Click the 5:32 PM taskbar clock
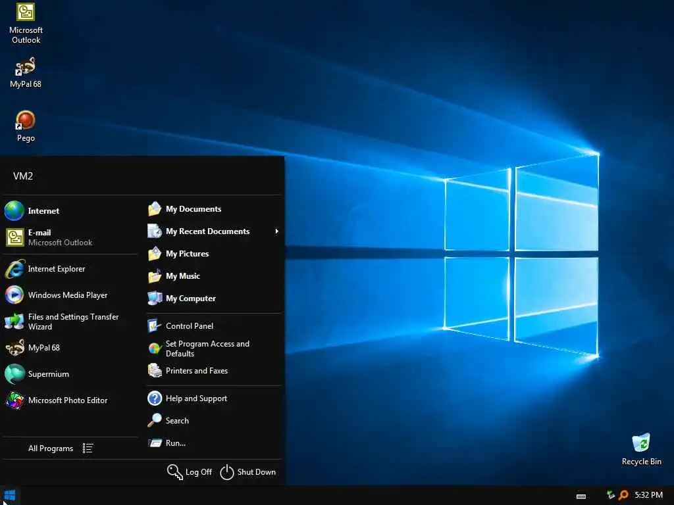The image size is (674, 505). point(648,495)
